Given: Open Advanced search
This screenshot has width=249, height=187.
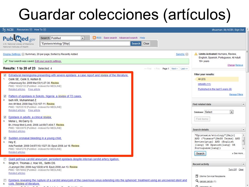Looking at the screenshot, I should click(128, 38).
